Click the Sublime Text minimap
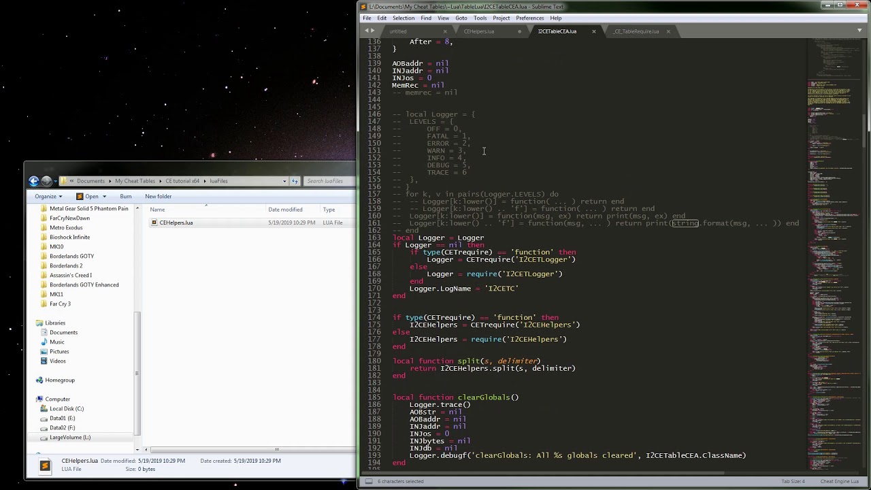Screen dimensions: 871x490 834,253
